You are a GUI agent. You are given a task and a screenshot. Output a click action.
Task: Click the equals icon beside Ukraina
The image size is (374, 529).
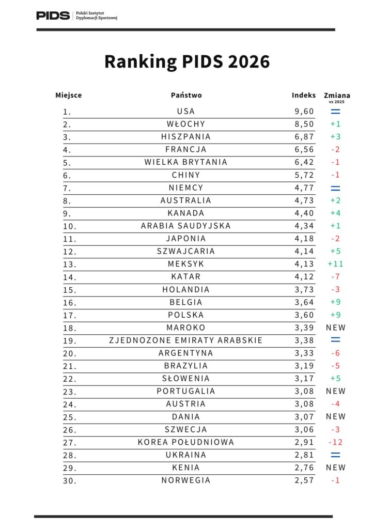pos(335,455)
